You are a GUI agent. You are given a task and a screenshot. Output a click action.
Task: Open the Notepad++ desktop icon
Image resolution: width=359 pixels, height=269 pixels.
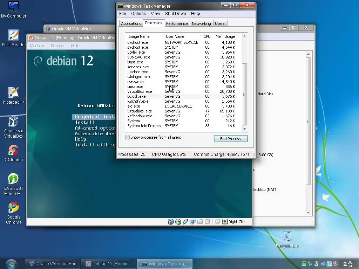click(x=14, y=96)
